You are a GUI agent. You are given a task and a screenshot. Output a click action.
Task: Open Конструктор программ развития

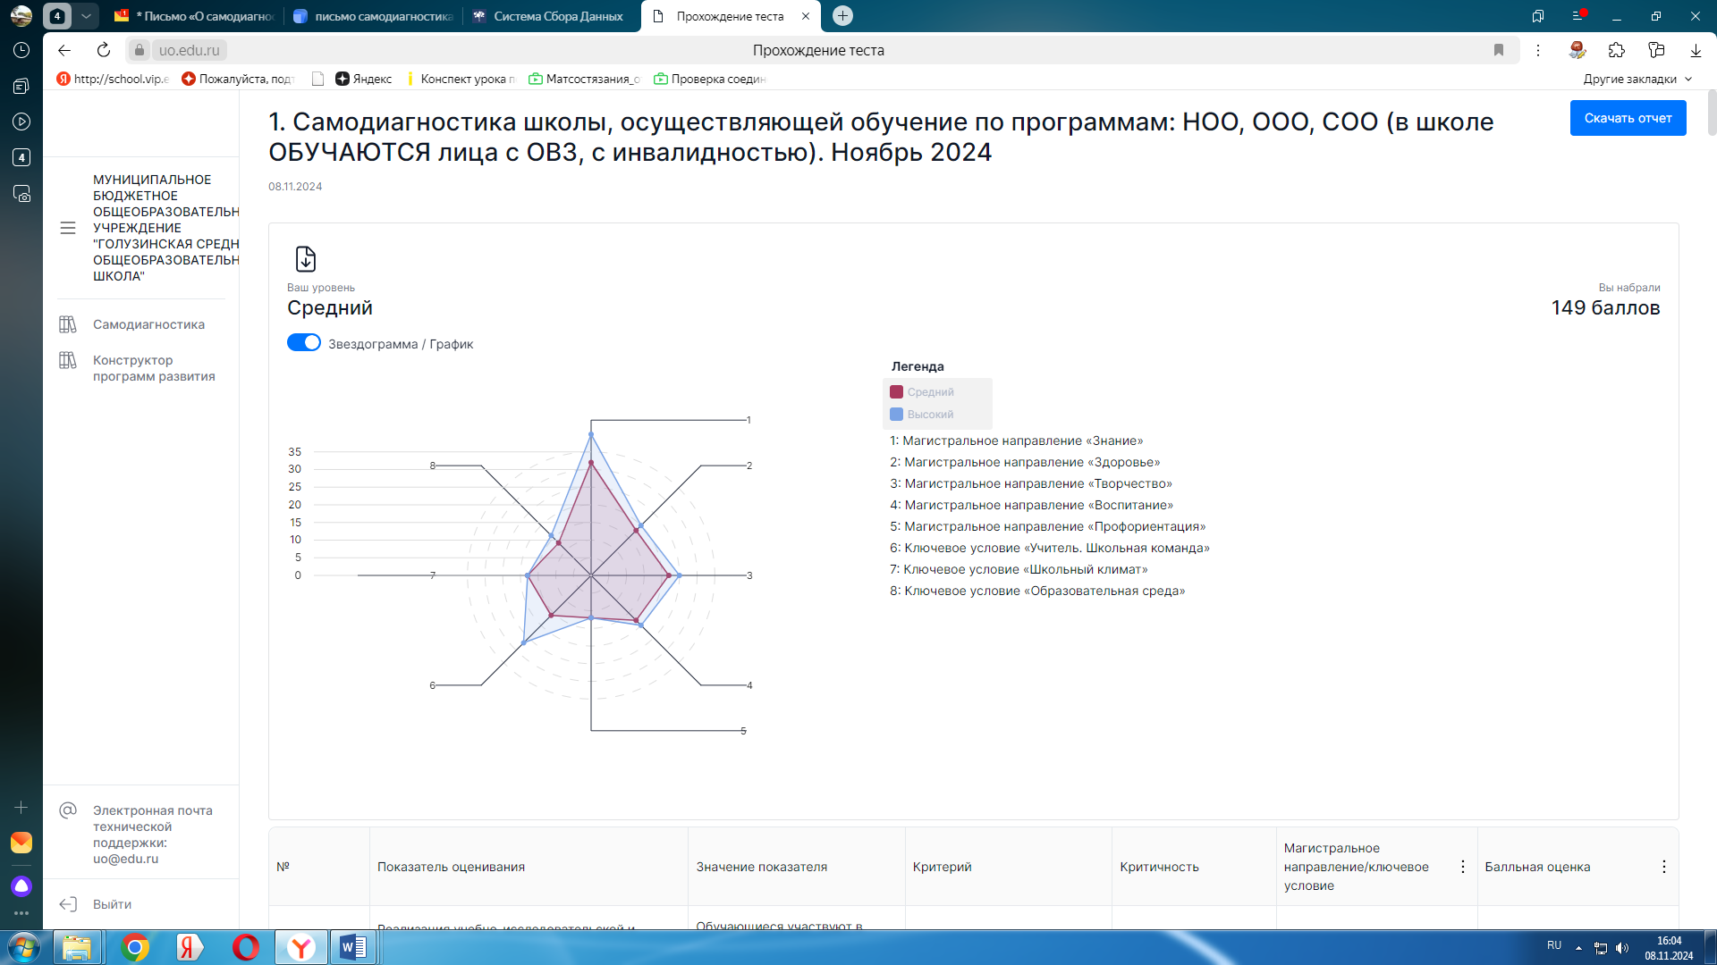(154, 368)
